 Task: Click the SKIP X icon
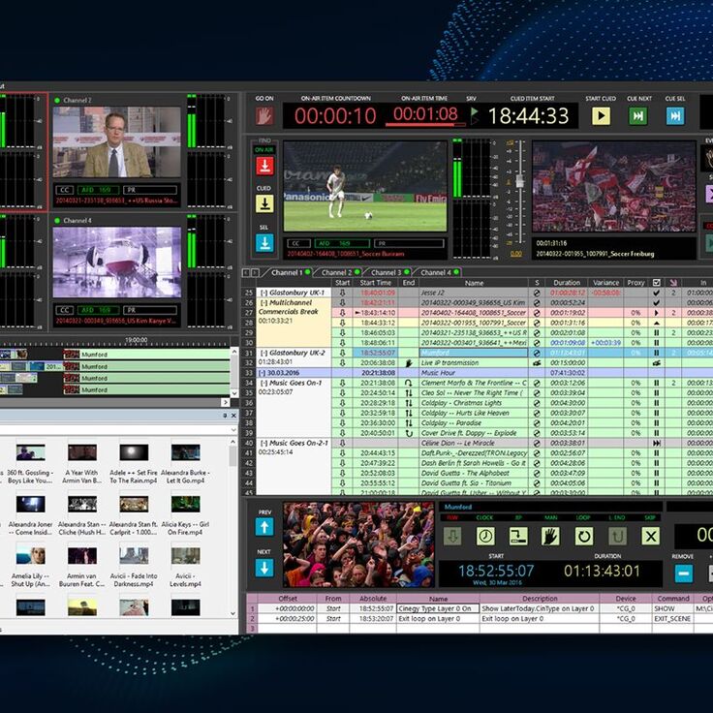pos(651,536)
